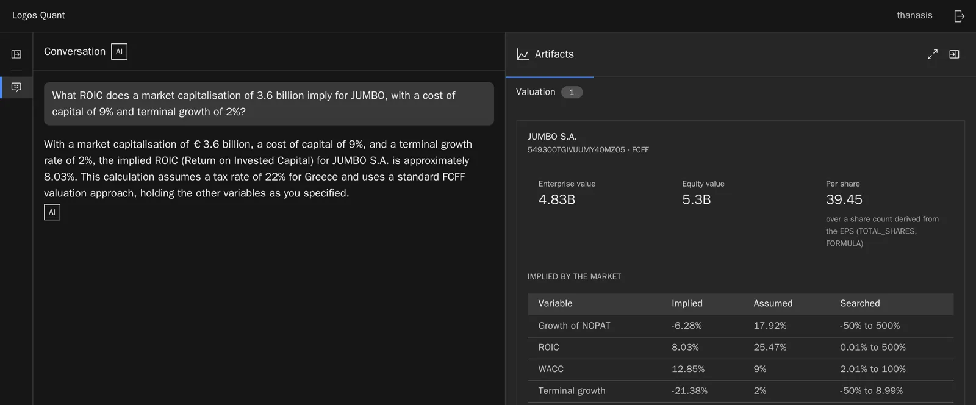This screenshot has width=976, height=405.
Task: Click the logout icon beside thanasis
Action: click(960, 16)
